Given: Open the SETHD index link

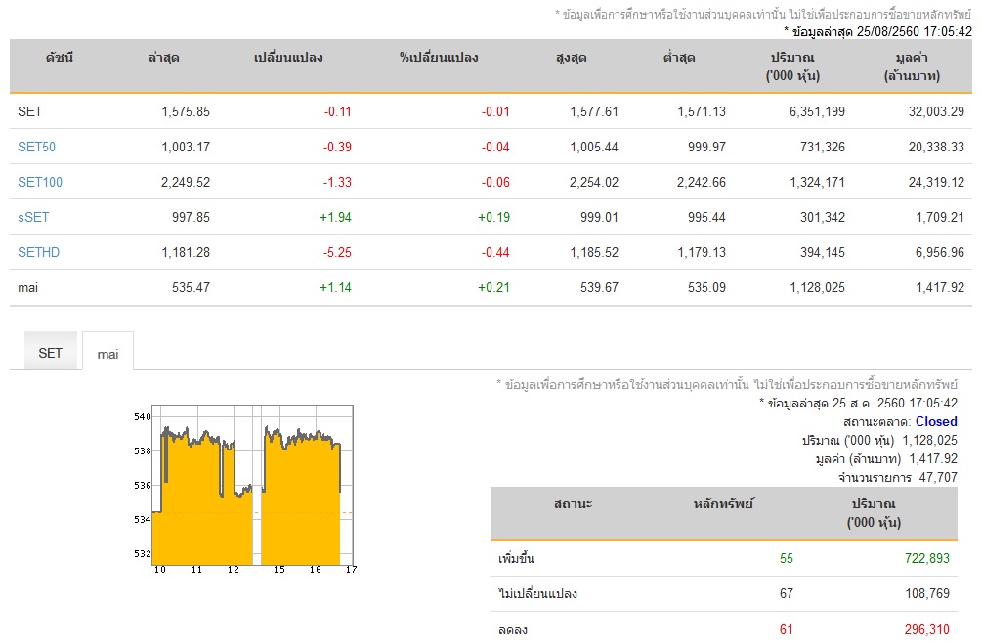Looking at the screenshot, I should click(x=38, y=252).
